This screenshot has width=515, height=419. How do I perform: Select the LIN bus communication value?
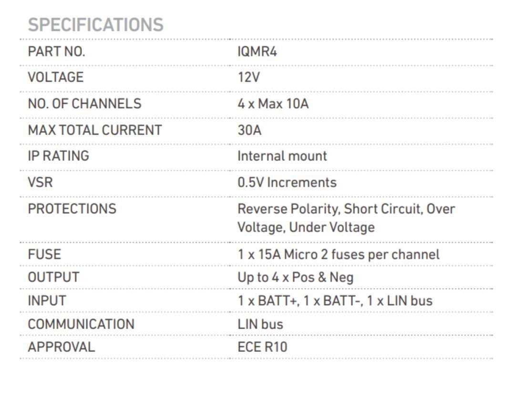[260, 324]
